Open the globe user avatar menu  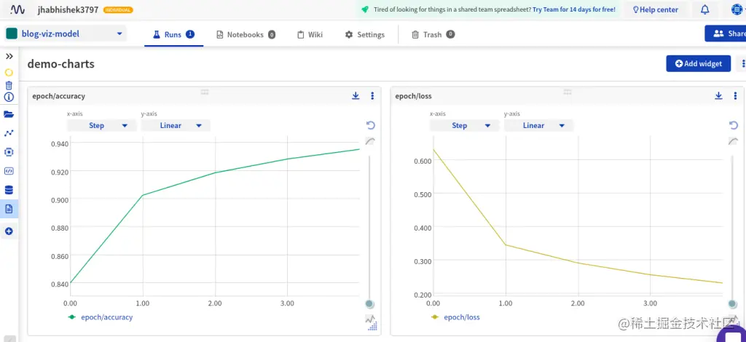pos(738,9)
